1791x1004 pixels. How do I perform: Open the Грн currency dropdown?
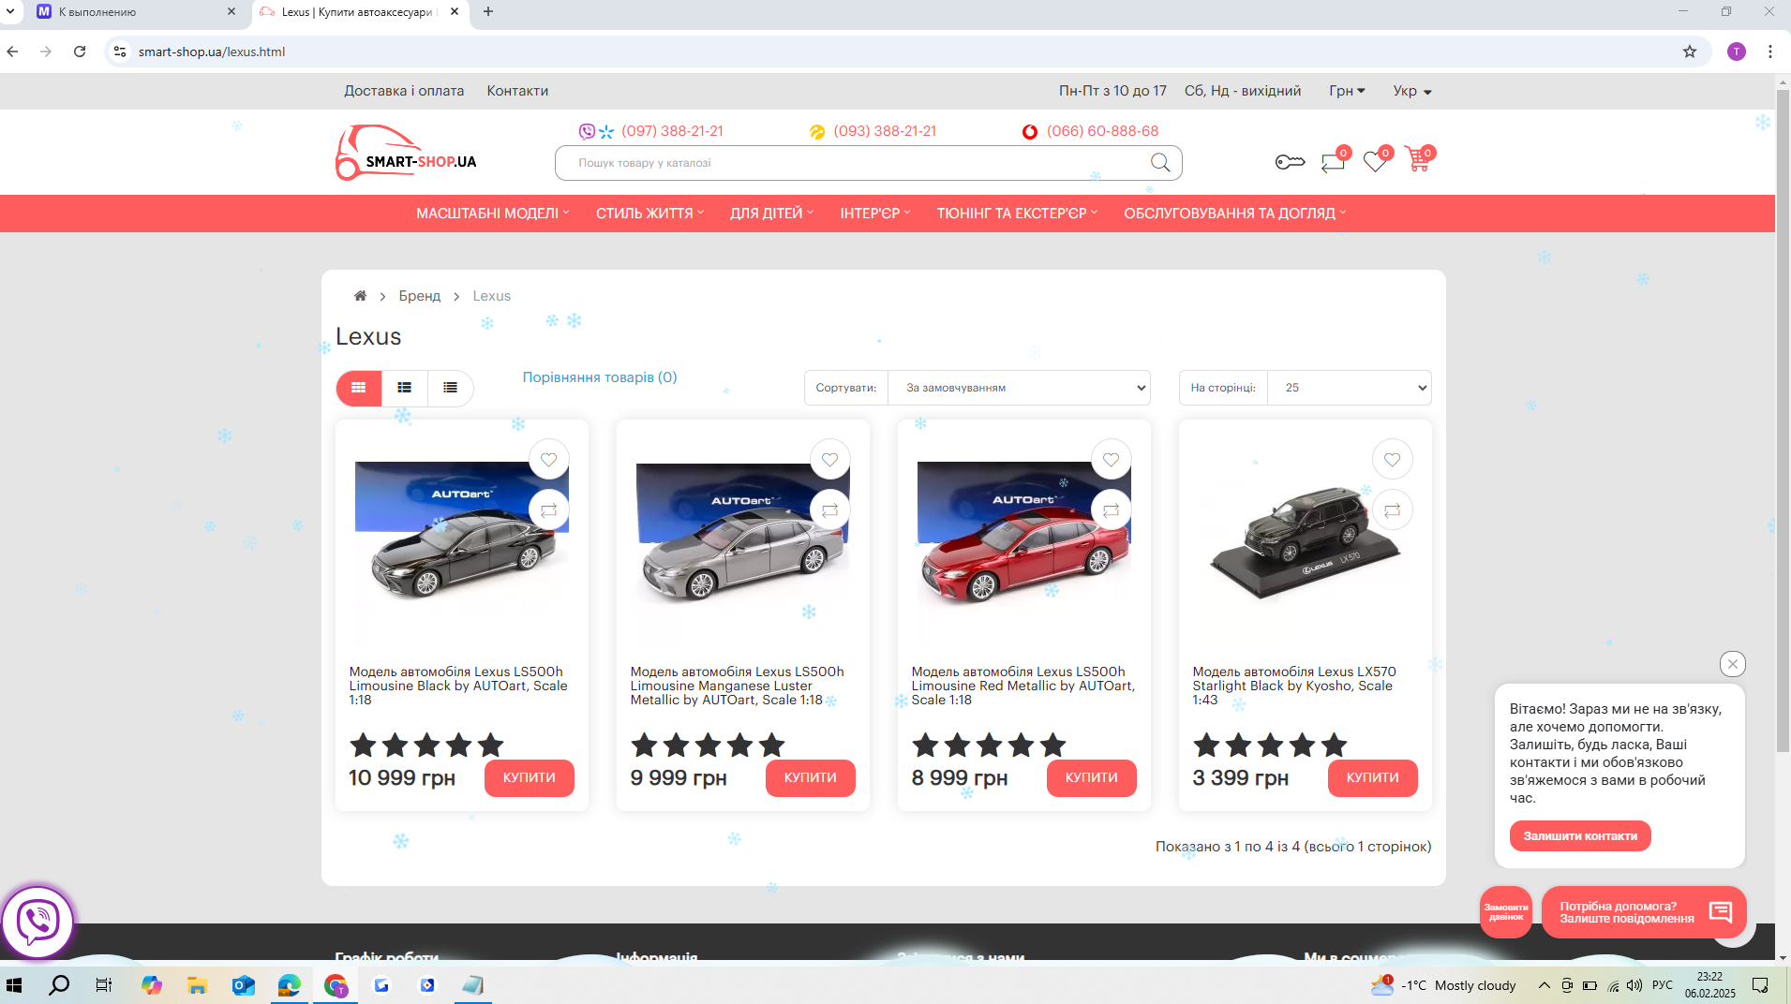point(1347,91)
